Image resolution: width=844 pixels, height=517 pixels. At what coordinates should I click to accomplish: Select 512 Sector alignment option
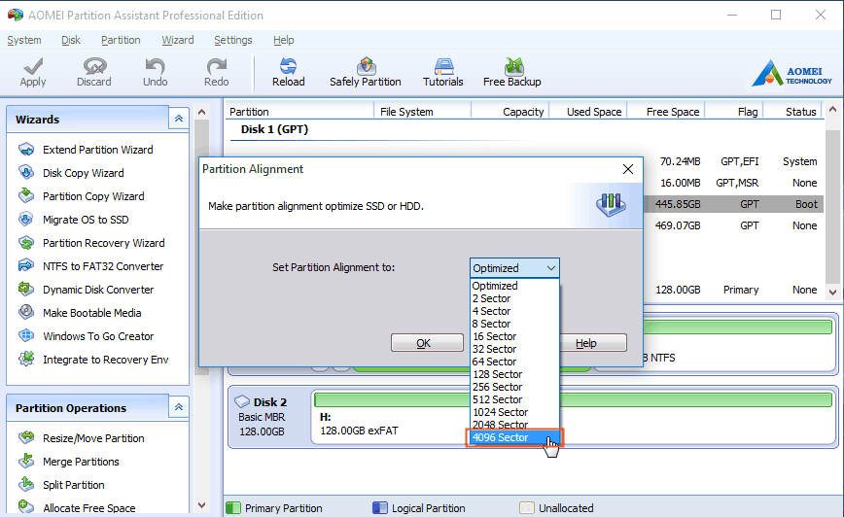coord(514,399)
